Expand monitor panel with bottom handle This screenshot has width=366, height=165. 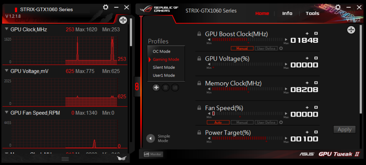point(65,159)
